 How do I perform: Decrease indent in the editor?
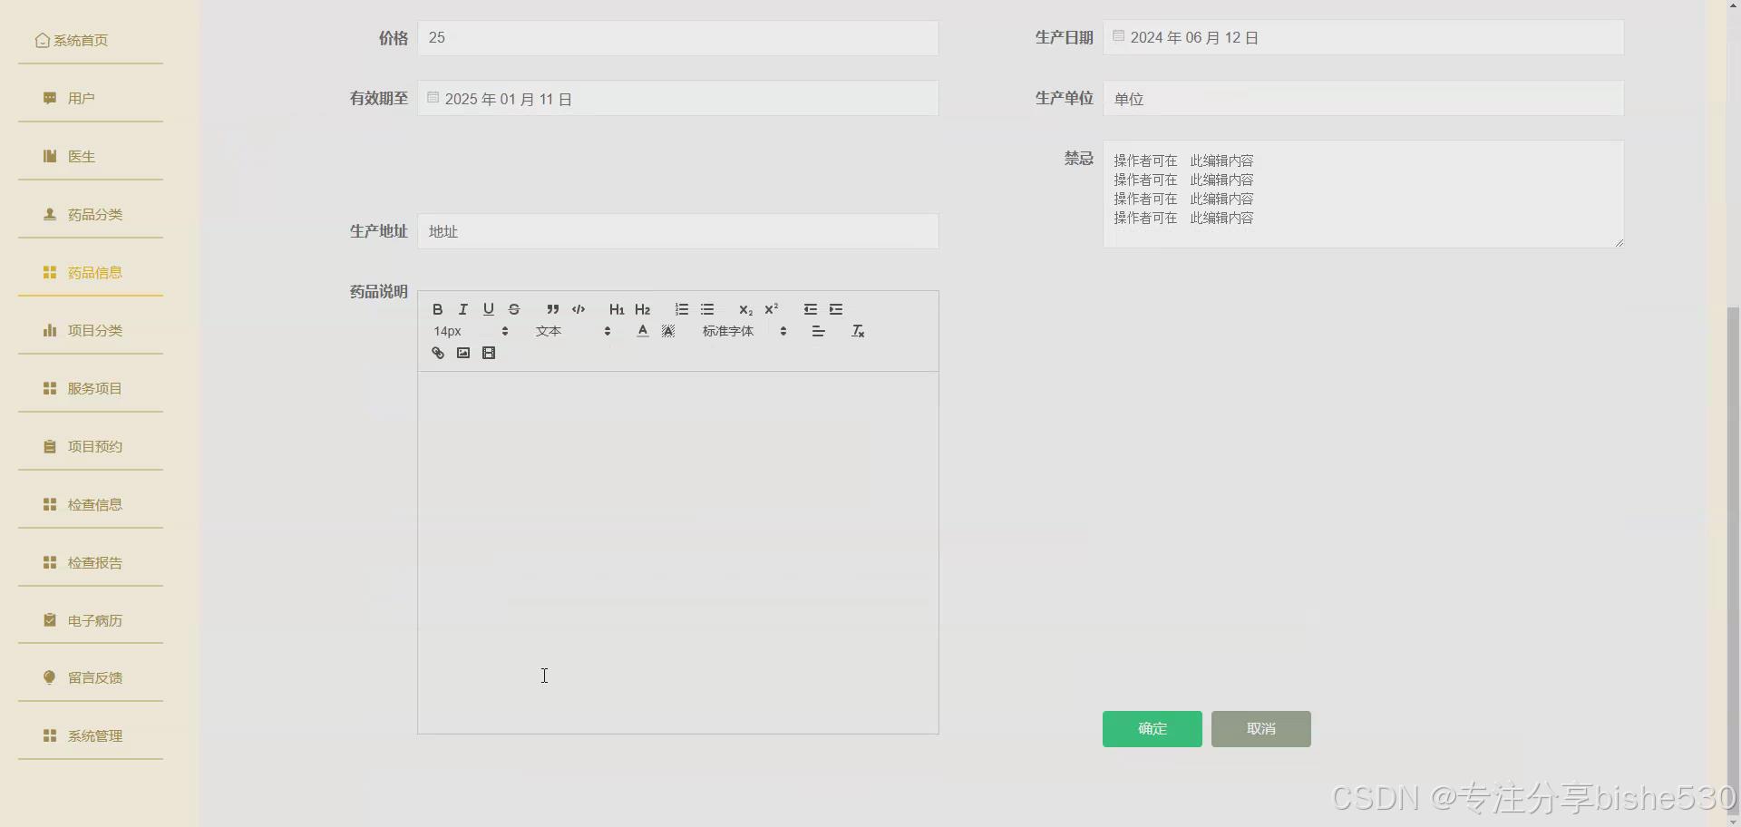click(811, 309)
